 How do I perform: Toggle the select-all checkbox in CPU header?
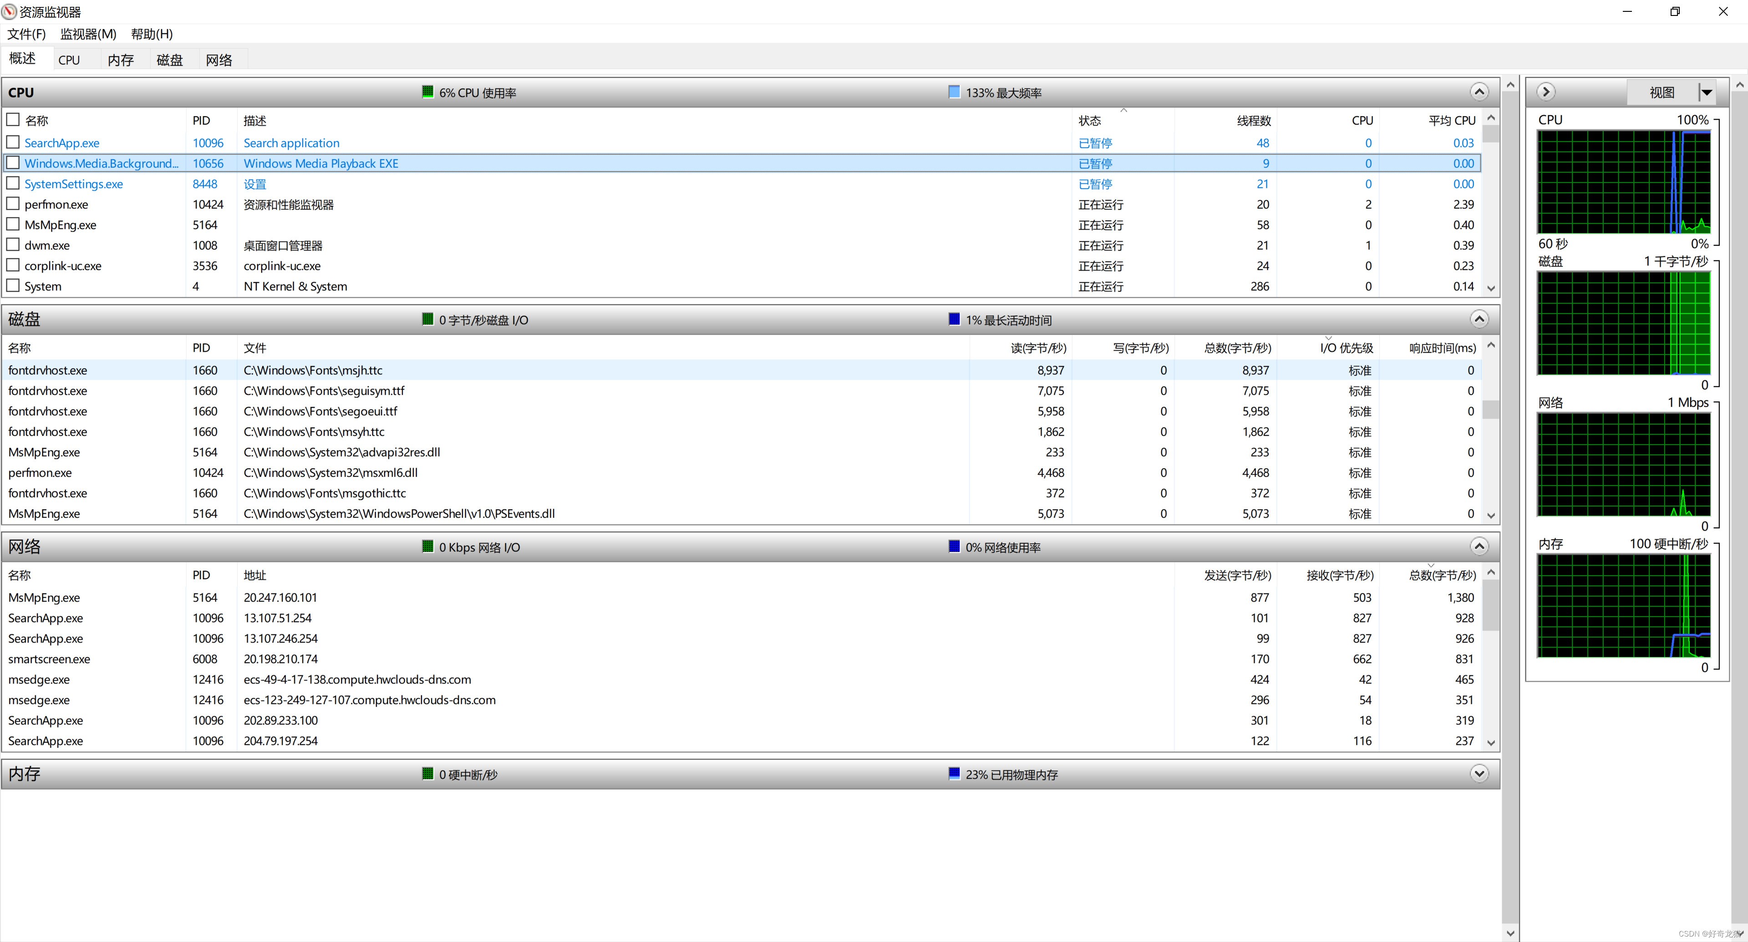coord(13,119)
